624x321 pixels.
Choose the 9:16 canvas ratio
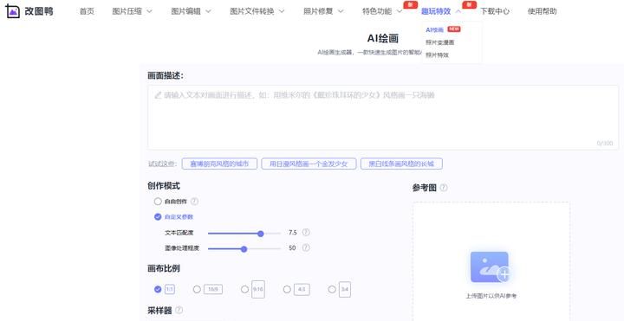(244, 290)
